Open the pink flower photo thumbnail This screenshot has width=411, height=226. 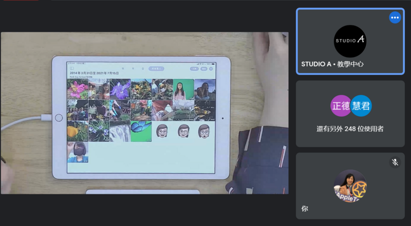(x=78, y=89)
